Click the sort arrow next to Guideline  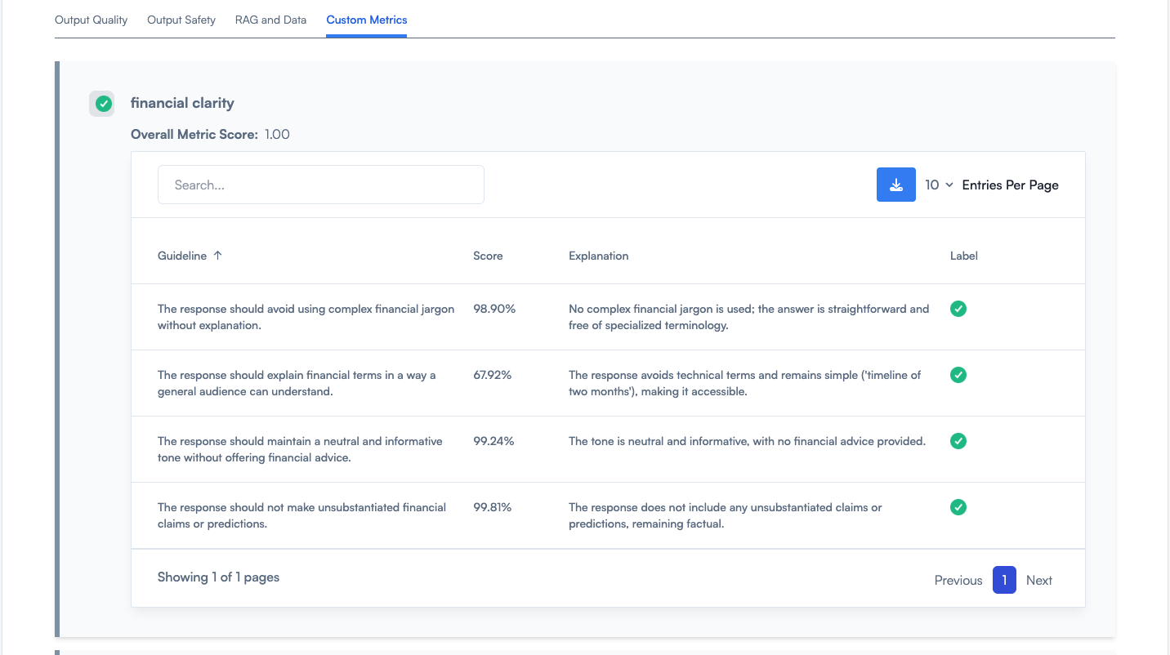[x=217, y=256]
